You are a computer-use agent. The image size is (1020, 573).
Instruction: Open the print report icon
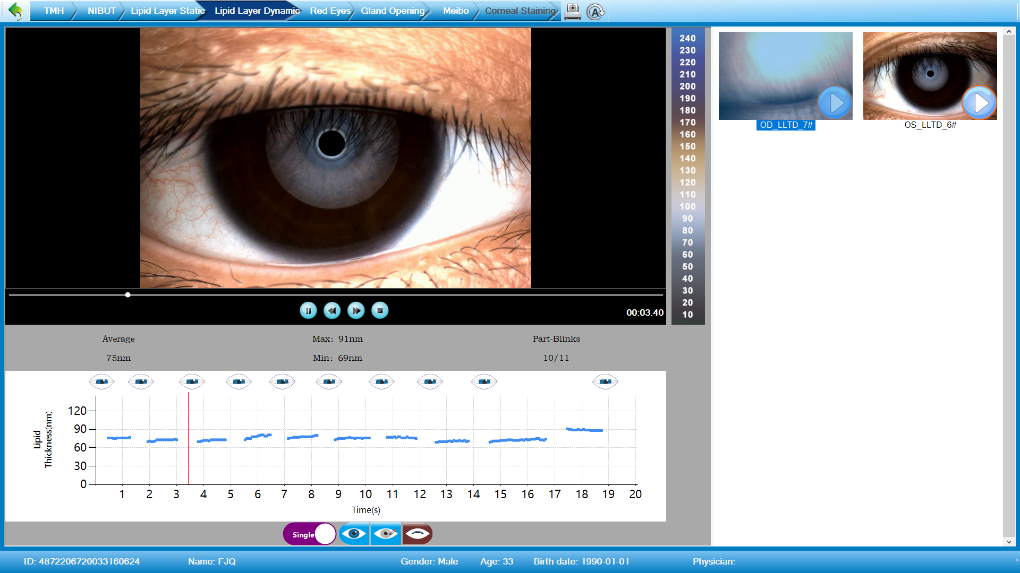(572, 11)
